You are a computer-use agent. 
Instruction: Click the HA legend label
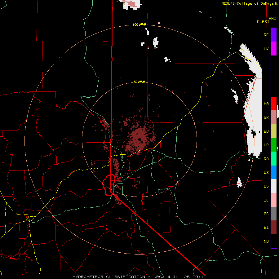[266, 104]
